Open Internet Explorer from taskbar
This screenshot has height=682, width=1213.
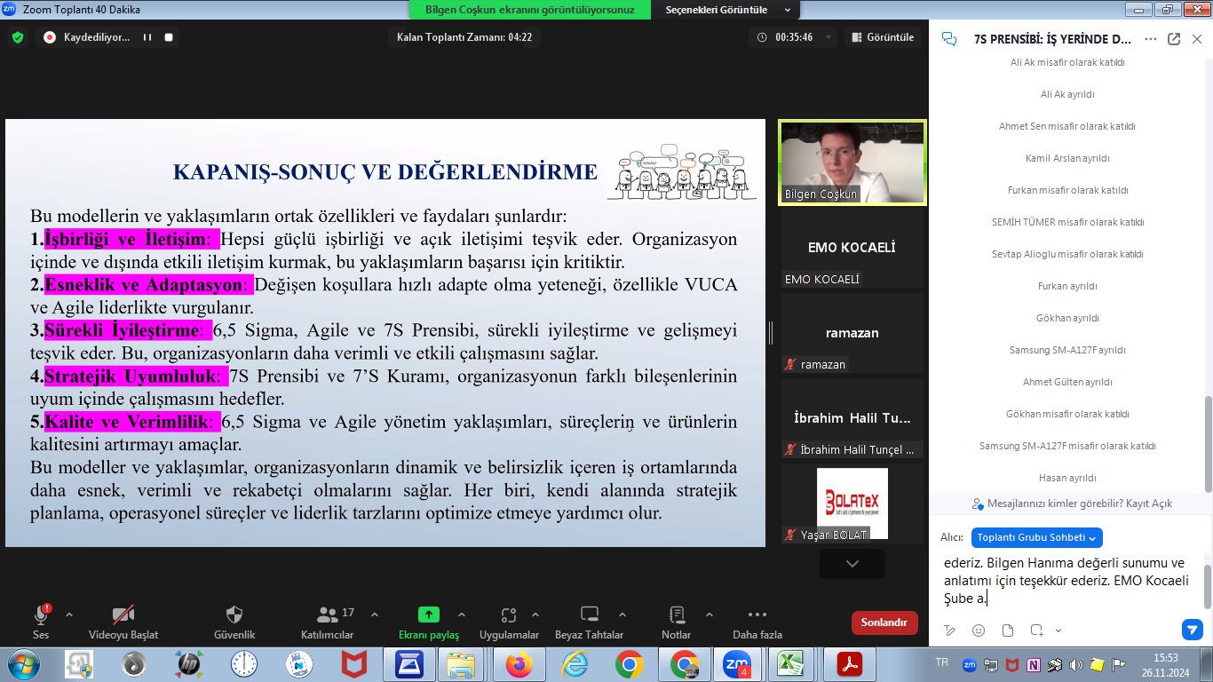[x=575, y=664]
